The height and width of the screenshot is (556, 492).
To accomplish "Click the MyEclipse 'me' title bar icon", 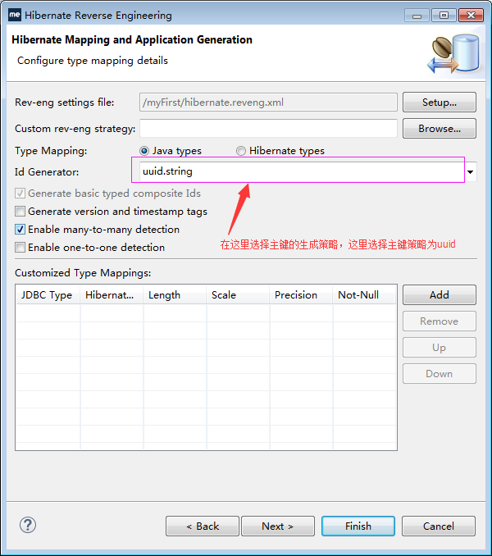I will (x=15, y=15).
